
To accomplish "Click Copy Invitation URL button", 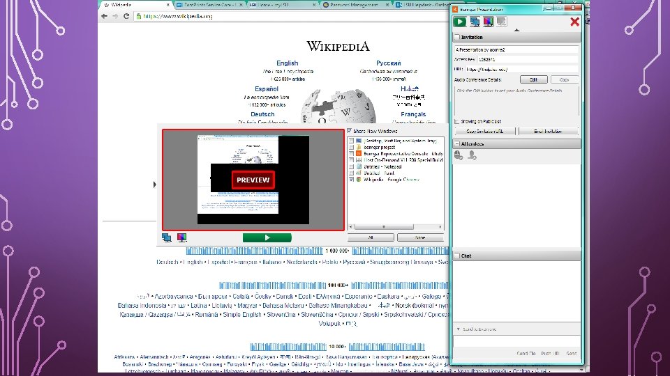I will 484,132.
